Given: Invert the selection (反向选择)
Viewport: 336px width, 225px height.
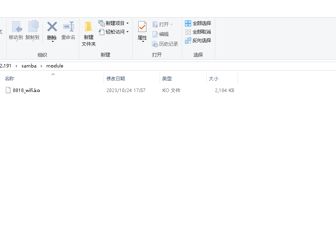Looking at the screenshot, I should tap(198, 41).
